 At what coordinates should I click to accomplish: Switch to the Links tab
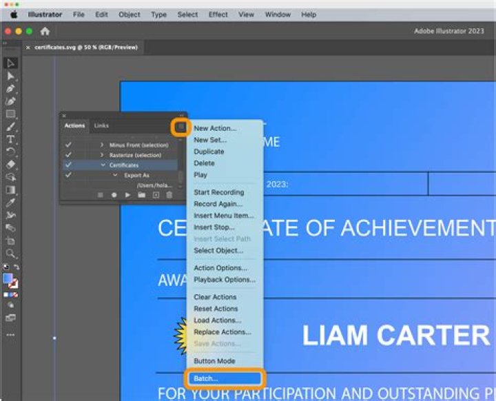point(101,125)
